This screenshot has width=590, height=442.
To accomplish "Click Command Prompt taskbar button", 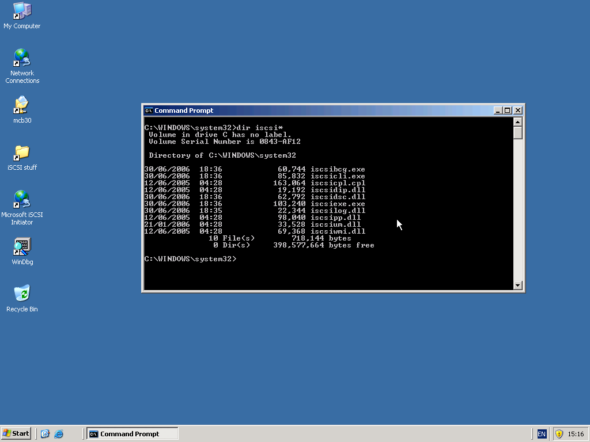I will 133,434.
